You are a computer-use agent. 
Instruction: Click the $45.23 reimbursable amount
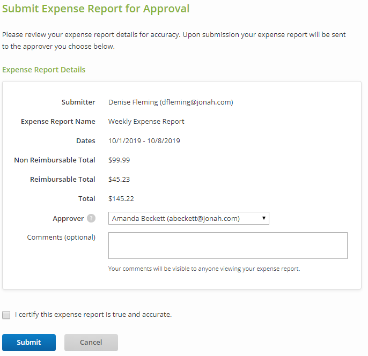[x=119, y=179]
